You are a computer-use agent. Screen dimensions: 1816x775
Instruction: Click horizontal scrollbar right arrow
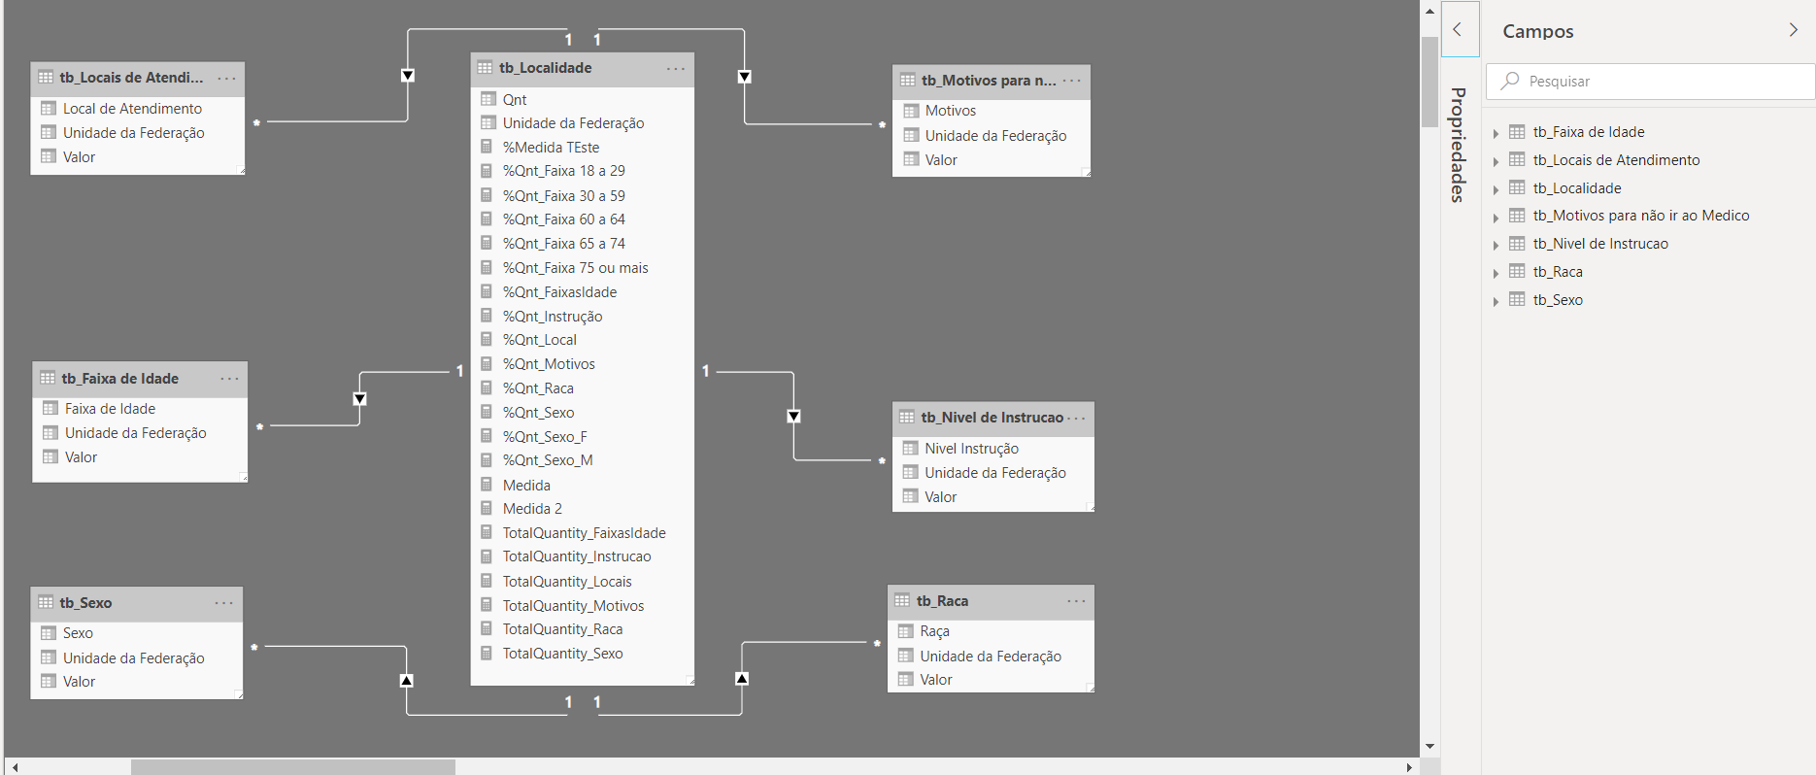pyautogui.click(x=1409, y=767)
